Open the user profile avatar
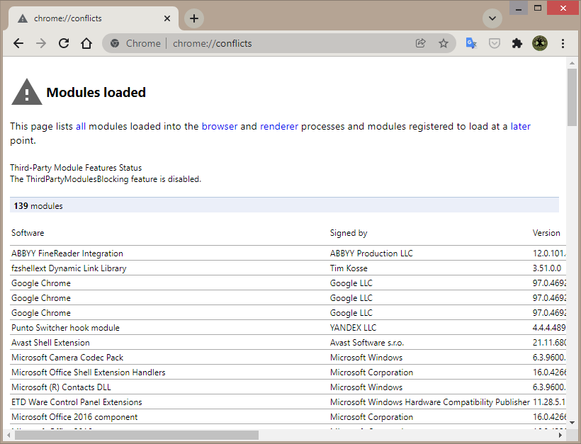The width and height of the screenshot is (581, 444). pos(540,43)
